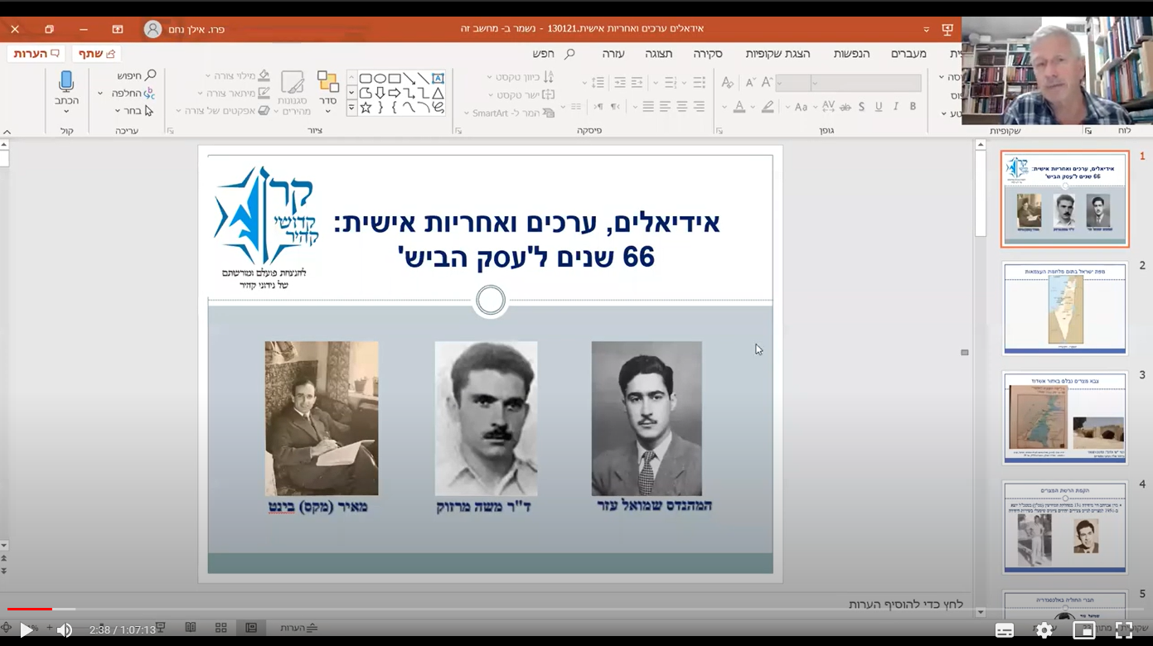Toggle Text Shadow (S) formatting
This screenshot has width=1153, height=646.
862,107
